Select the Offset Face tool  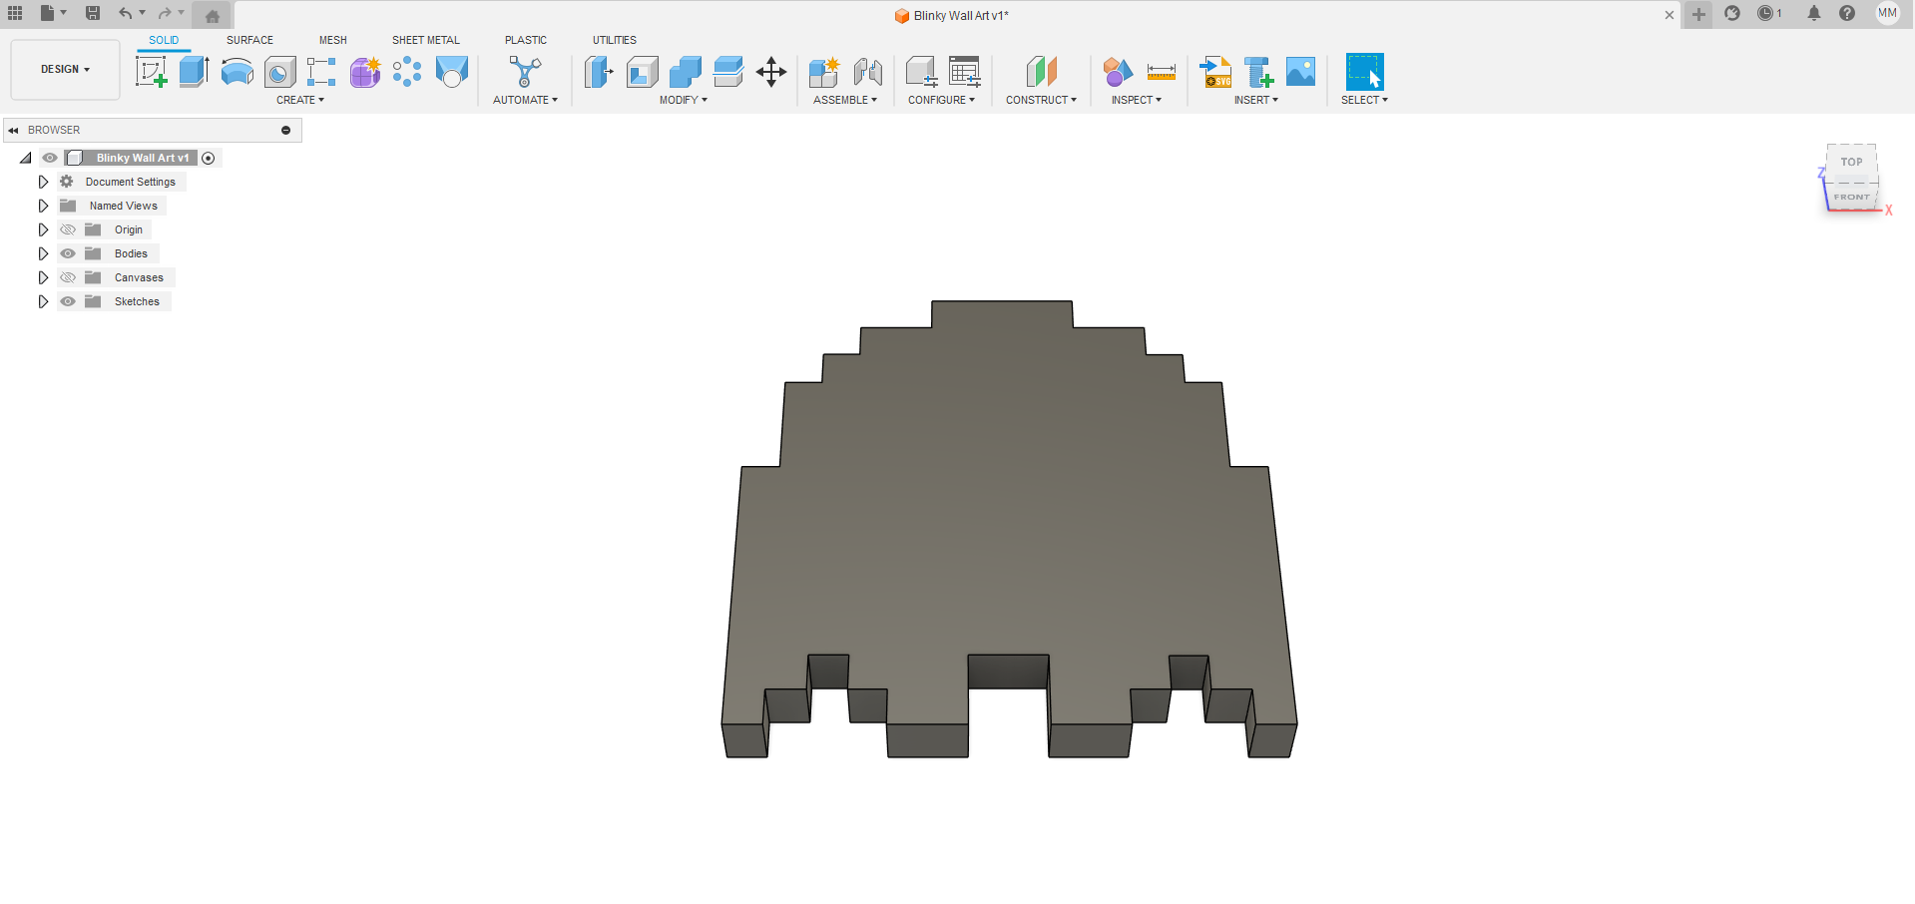(728, 72)
